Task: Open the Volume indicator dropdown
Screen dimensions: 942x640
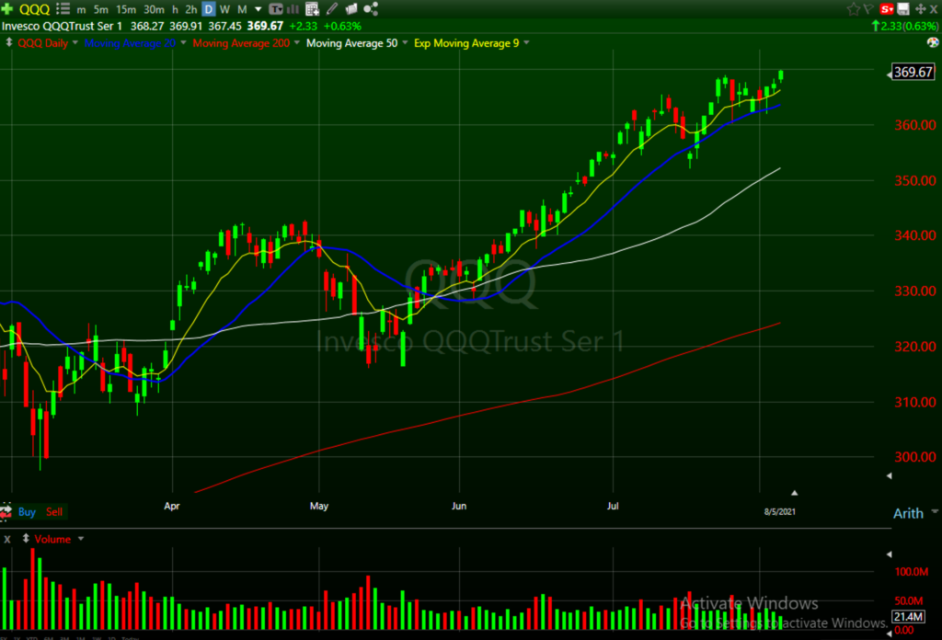Action: [x=81, y=539]
